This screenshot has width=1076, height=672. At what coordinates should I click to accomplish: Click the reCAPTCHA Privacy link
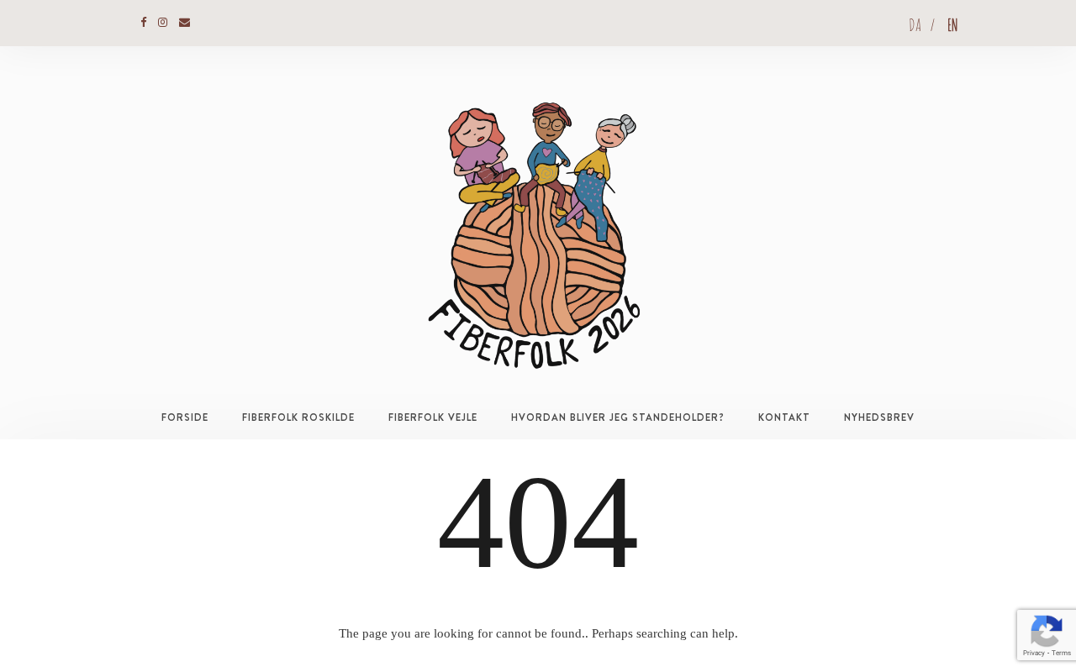click(1034, 653)
